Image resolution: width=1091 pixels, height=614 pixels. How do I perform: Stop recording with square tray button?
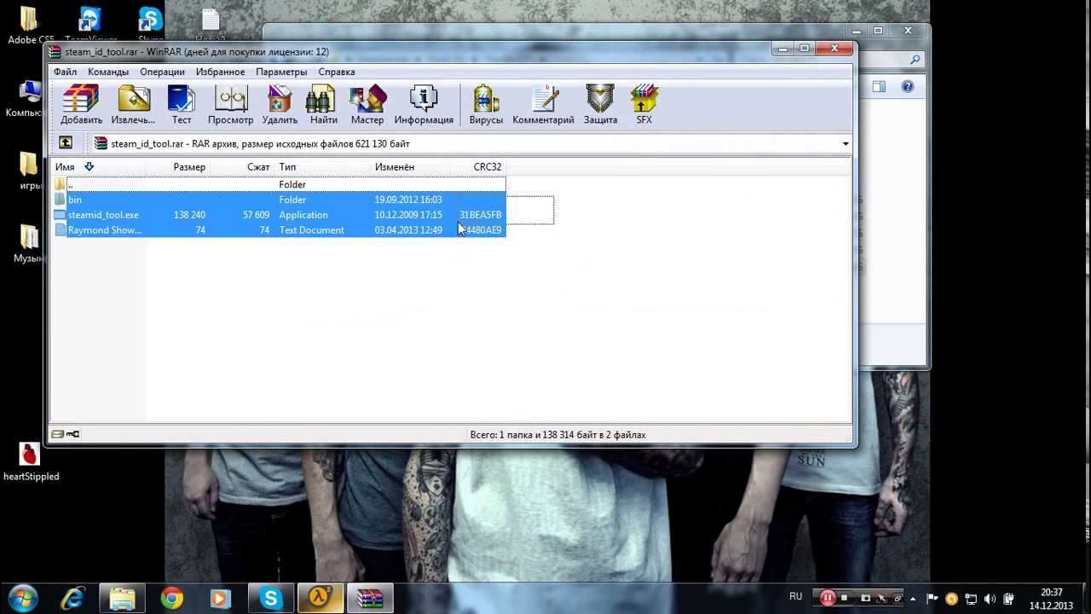845,599
